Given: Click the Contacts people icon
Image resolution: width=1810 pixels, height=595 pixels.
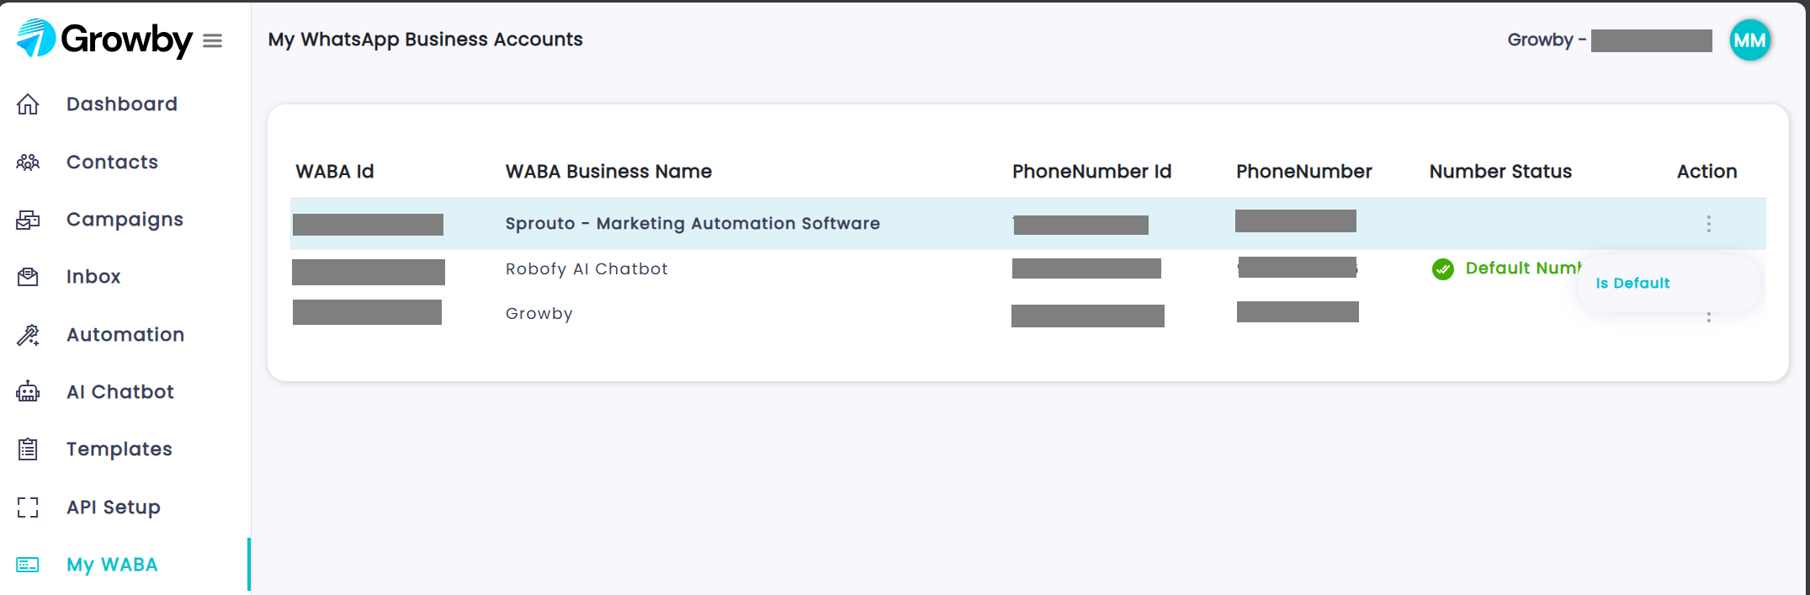Looking at the screenshot, I should click(28, 162).
